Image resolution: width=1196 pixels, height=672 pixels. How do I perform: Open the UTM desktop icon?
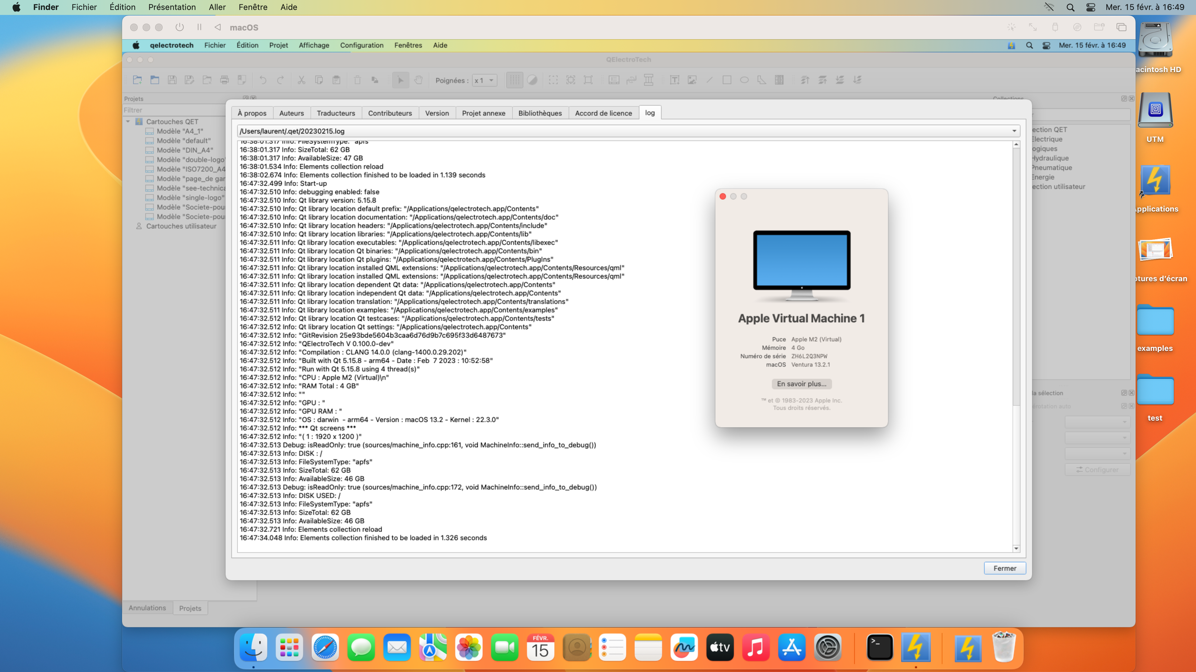pyautogui.click(x=1155, y=110)
